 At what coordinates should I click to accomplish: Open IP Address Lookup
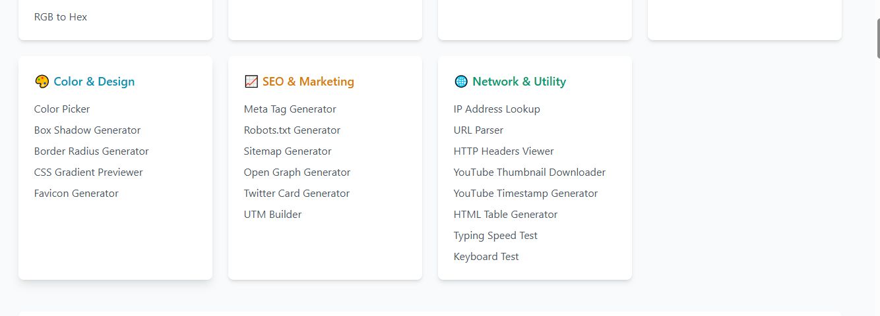click(x=496, y=109)
